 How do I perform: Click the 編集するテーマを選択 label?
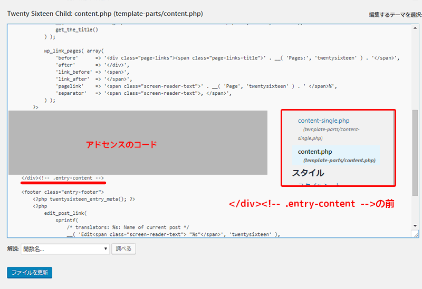[395, 15]
